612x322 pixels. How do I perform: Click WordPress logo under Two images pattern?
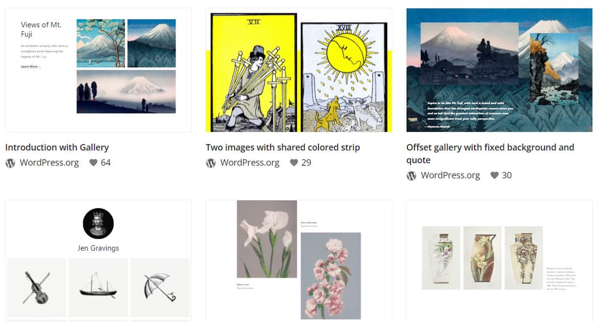pyautogui.click(x=211, y=163)
